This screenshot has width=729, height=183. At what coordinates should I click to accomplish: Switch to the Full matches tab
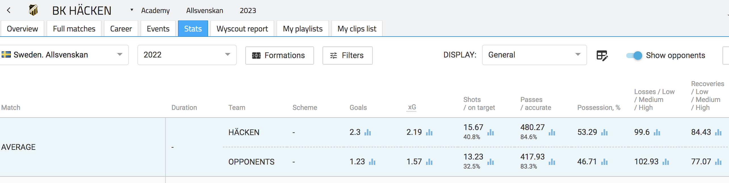click(x=74, y=29)
